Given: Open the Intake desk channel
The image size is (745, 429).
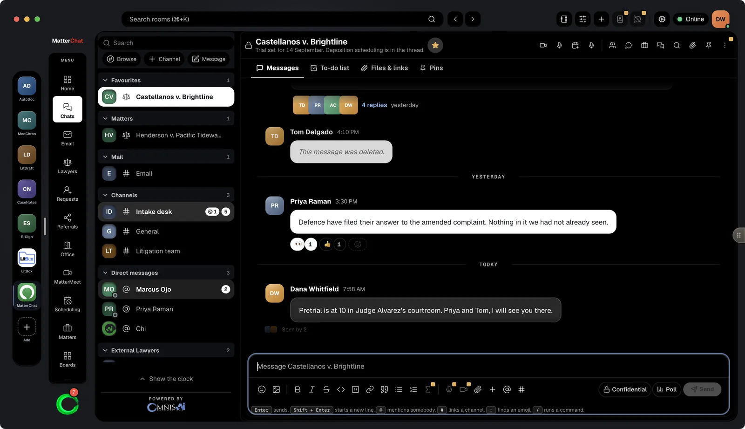Looking at the screenshot, I should [166, 212].
